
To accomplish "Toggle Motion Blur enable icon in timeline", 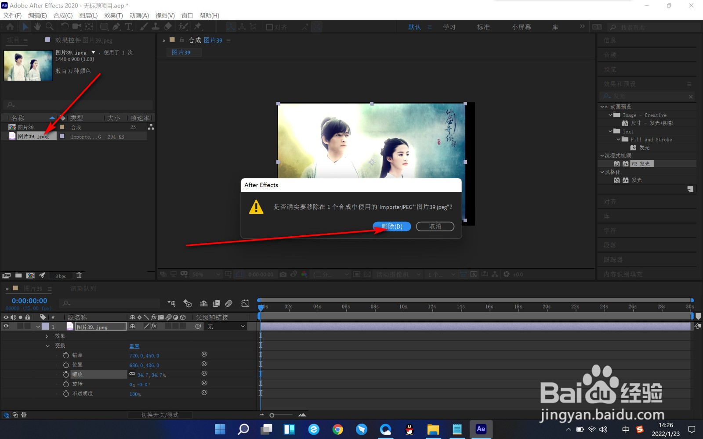I will click(229, 303).
